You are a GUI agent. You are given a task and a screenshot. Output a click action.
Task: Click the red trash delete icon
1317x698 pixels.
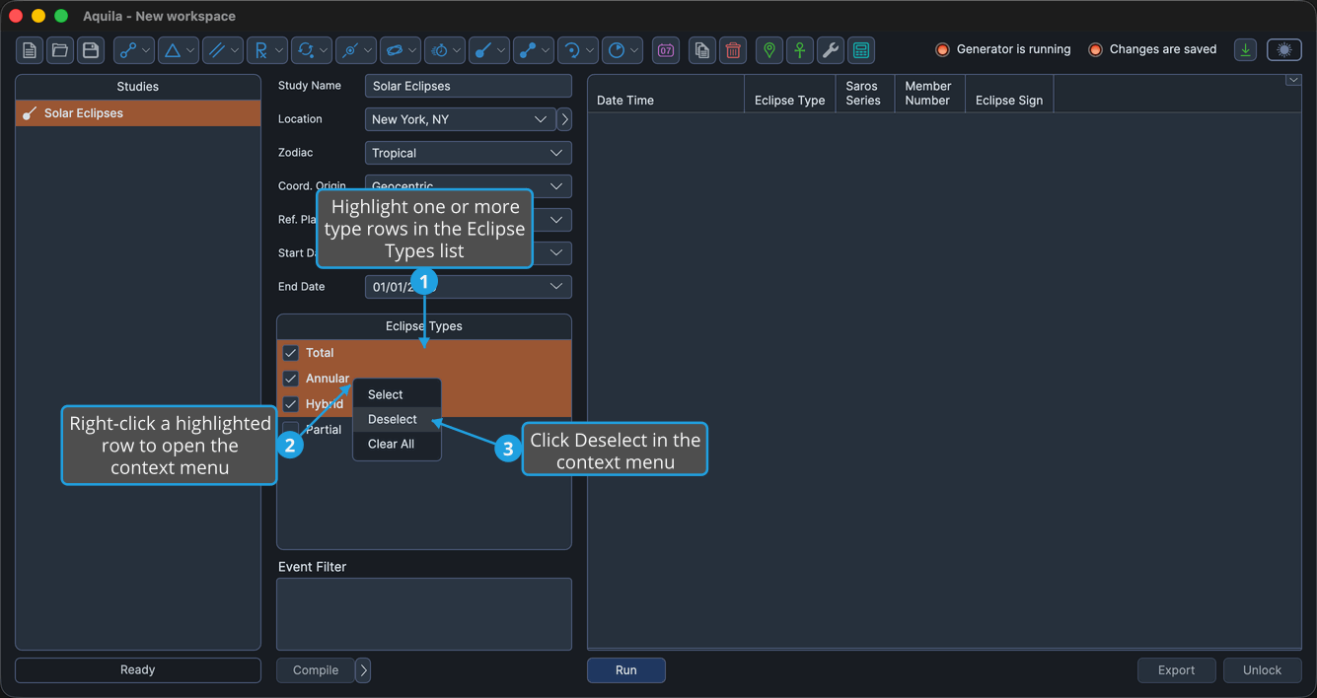point(733,50)
